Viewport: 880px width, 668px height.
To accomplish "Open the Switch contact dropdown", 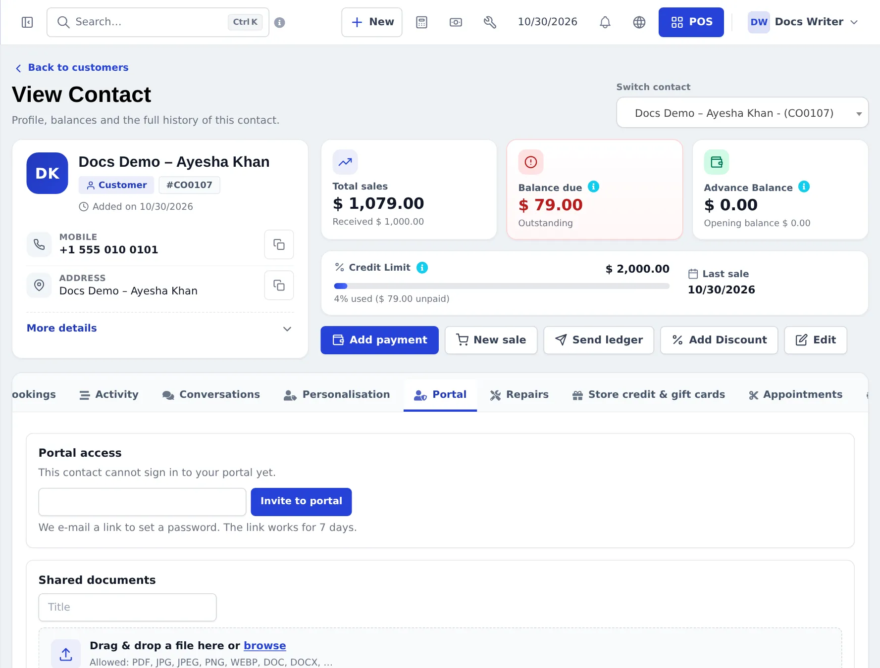I will click(742, 113).
